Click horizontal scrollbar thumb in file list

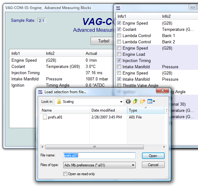(x=95, y=147)
